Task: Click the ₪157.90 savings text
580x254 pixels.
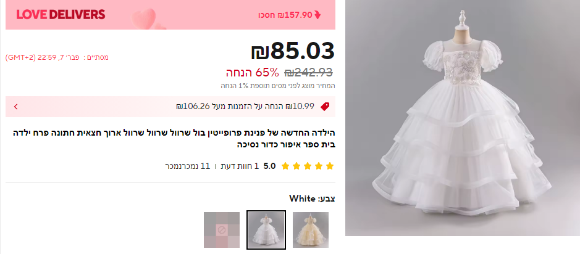Action: pos(285,15)
